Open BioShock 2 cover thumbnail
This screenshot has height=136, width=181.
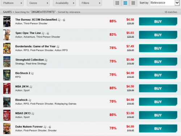(x=7, y=75)
